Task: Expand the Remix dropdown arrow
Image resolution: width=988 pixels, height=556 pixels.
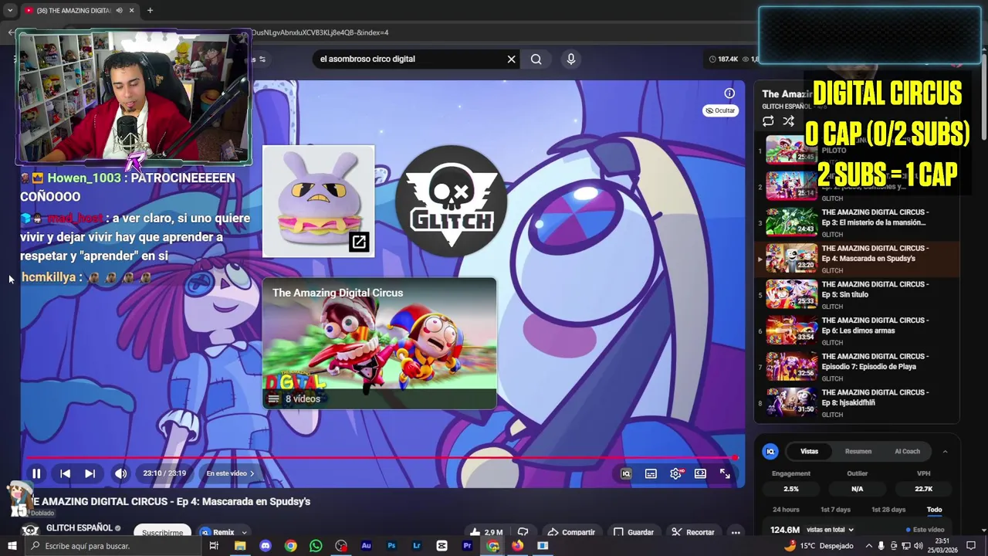Action: click(x=244, y=532)
